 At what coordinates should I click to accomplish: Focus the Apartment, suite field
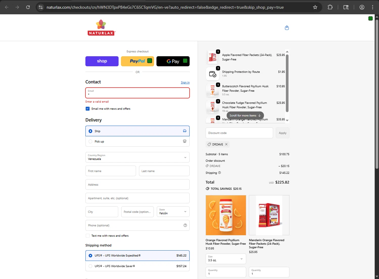137,198
